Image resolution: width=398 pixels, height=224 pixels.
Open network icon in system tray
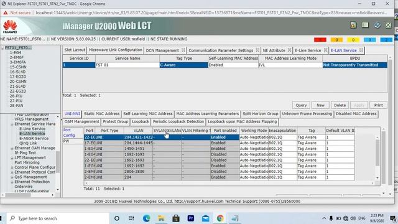point(346,218)
